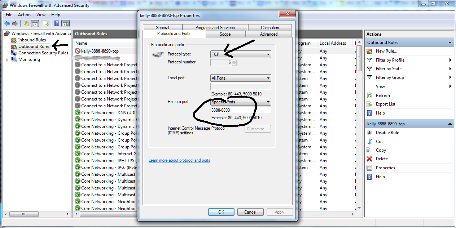Click Cancel in the Properties dialog
Screen dimensions: 456x228
point(250,212)
